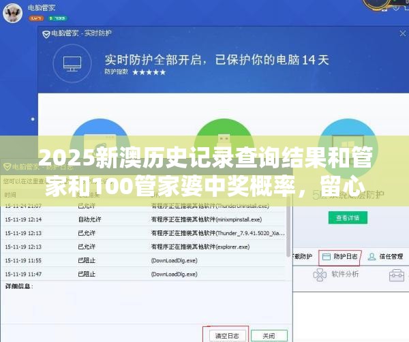Click the 清空日志 button
409x342 pixels.
227,336
